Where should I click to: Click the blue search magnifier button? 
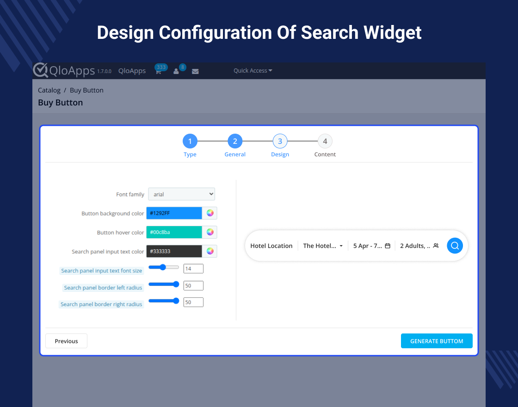click(455, 246)
